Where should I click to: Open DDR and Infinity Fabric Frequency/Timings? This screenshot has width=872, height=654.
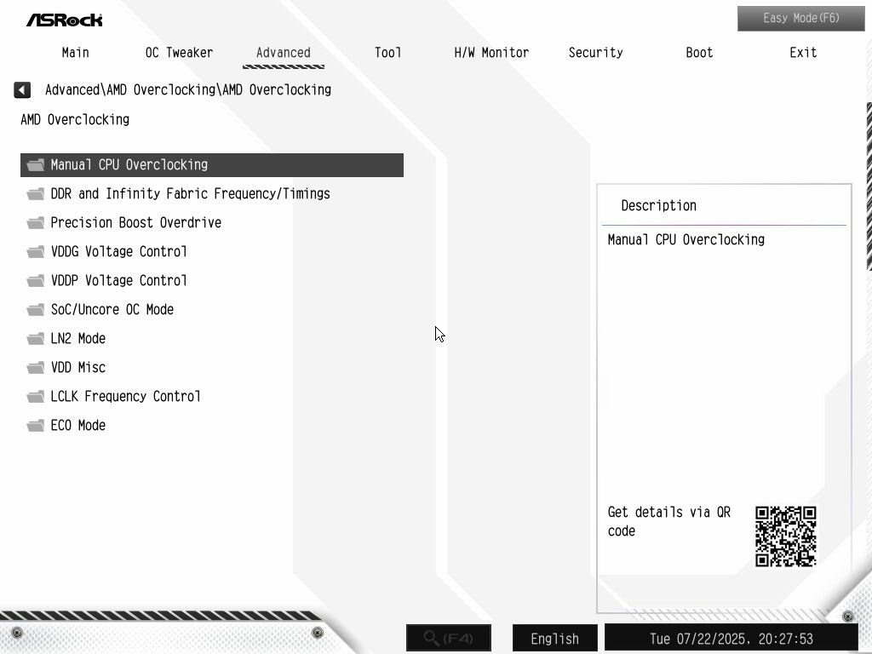coord(190,193)
